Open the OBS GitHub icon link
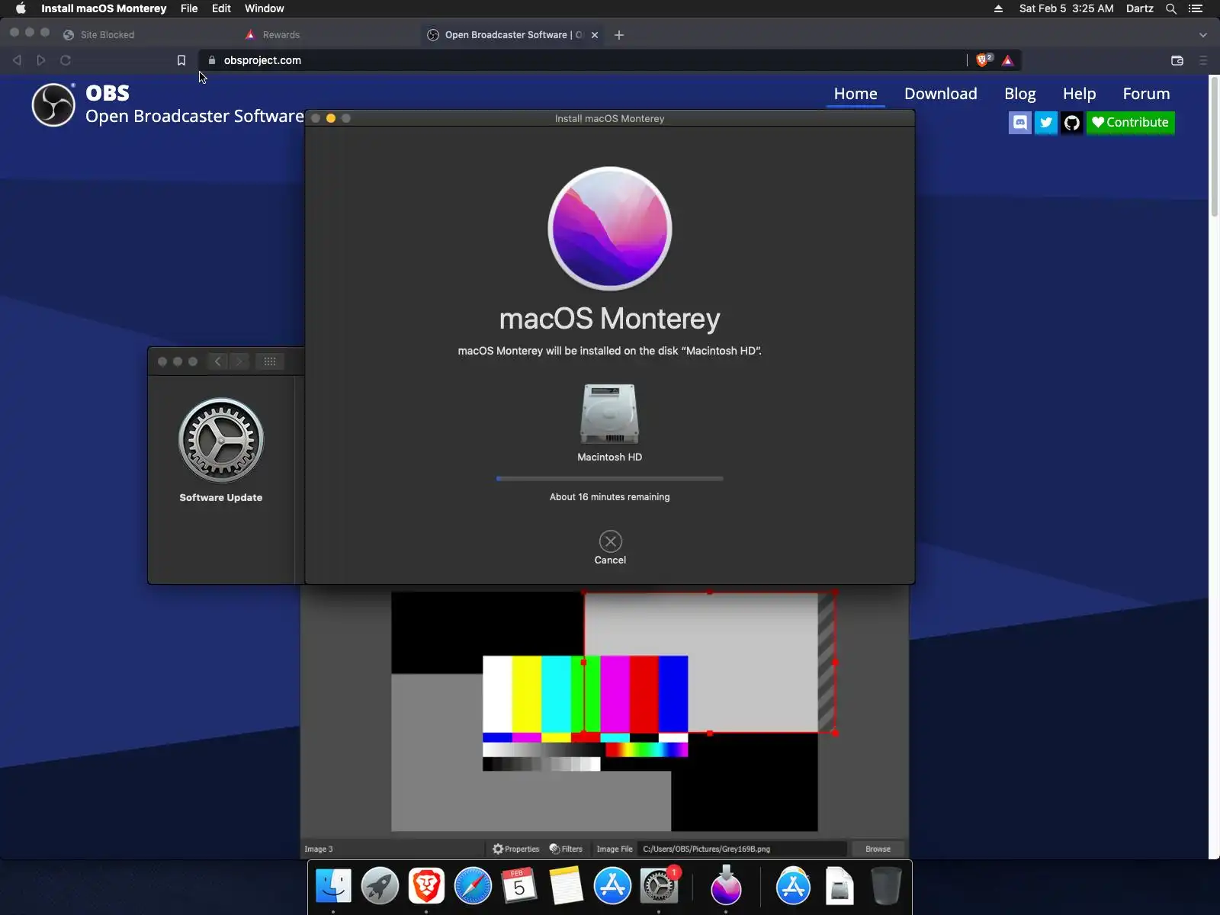Viewport: 1220px width, 915px height. click(1072, 123)
